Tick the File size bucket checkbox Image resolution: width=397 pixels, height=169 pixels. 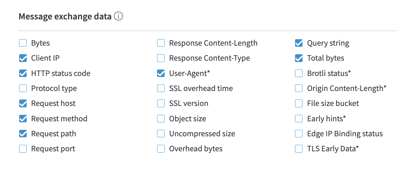[299, 104]
